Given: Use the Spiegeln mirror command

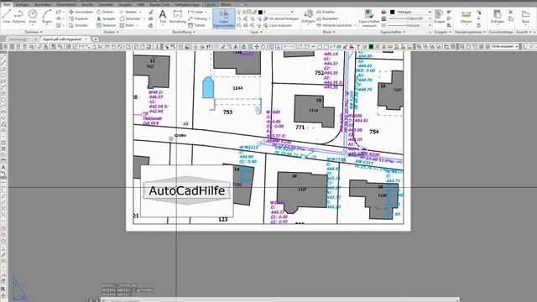Looking at the screenshot, I should [x=107, y=18].
